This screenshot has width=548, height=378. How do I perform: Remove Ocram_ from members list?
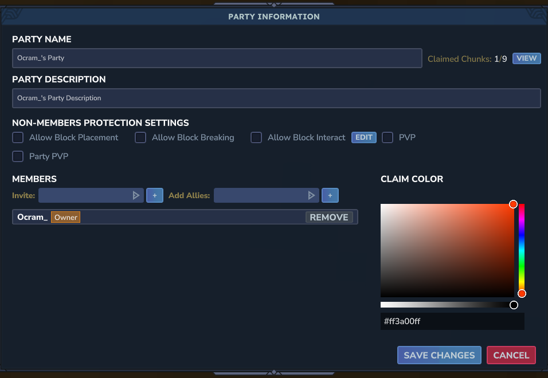[x=329, y=217]
